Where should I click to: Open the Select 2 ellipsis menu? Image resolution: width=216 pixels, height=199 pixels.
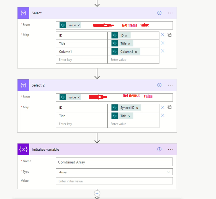tap(171, 85)
